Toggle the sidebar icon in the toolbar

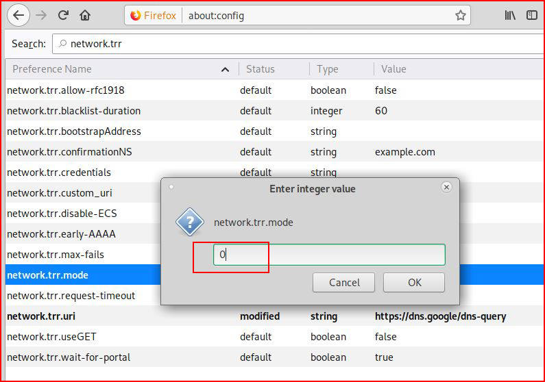tap(532, 15)
